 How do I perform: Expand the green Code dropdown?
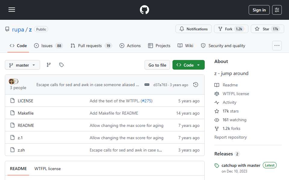click(188, 65)
